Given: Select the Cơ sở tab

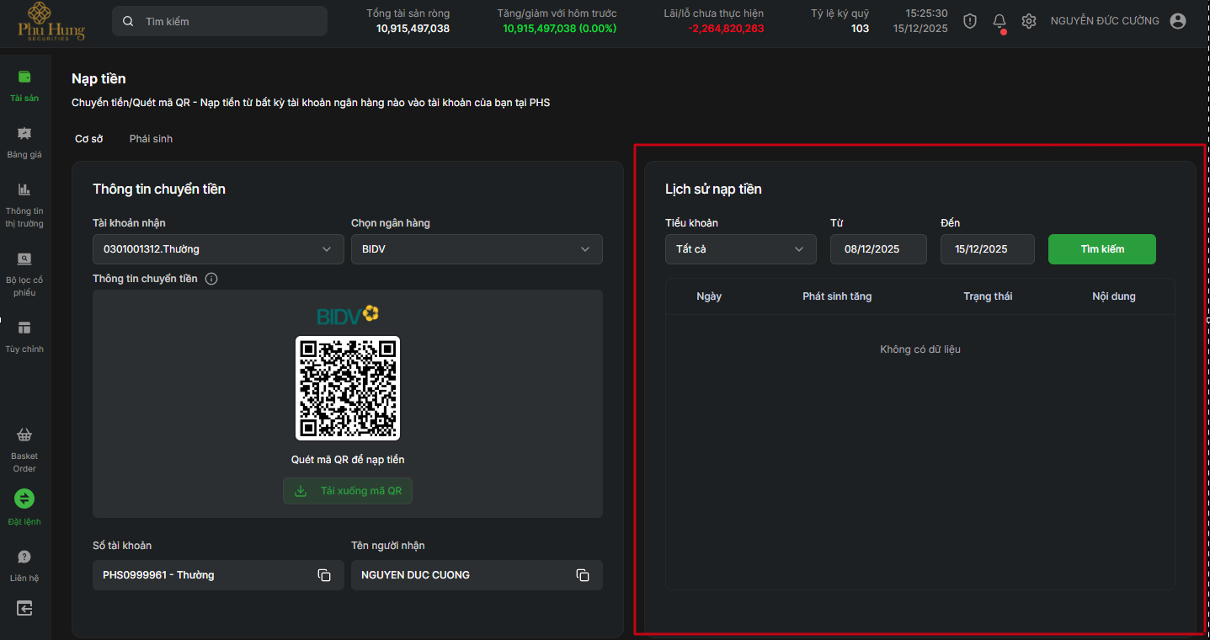Looking at the screenshot, I should point(88,139).
